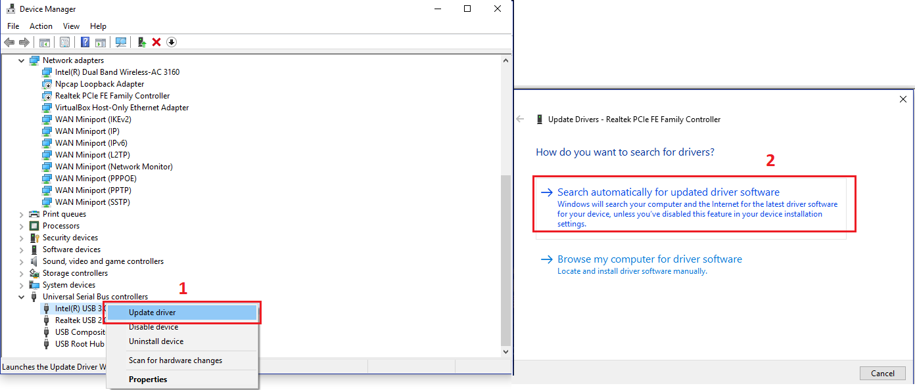Expand the Print queues category
This screenshot has height=390, width=915.
click(x=22, y=214)
